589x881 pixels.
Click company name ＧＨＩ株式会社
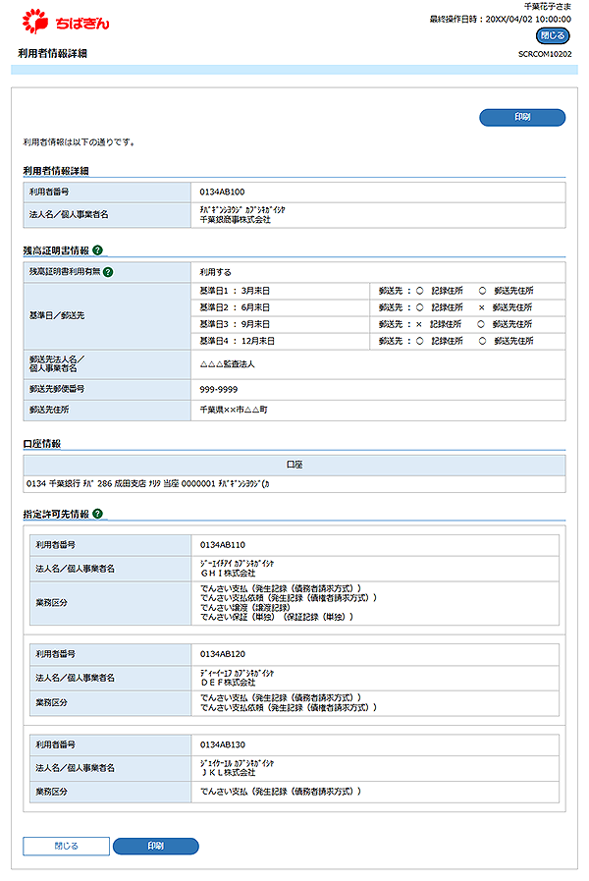tap(228, 574)
